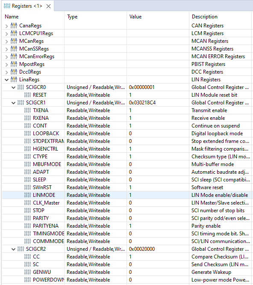Select the SCIGCR1 value 0x030218C4

pos(142,103)
